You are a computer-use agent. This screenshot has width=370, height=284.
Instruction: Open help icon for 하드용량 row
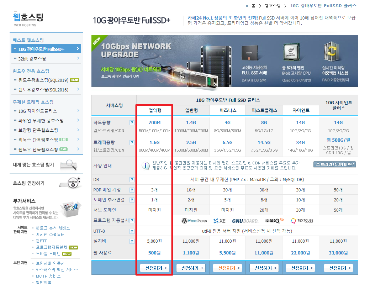point(132,123)
